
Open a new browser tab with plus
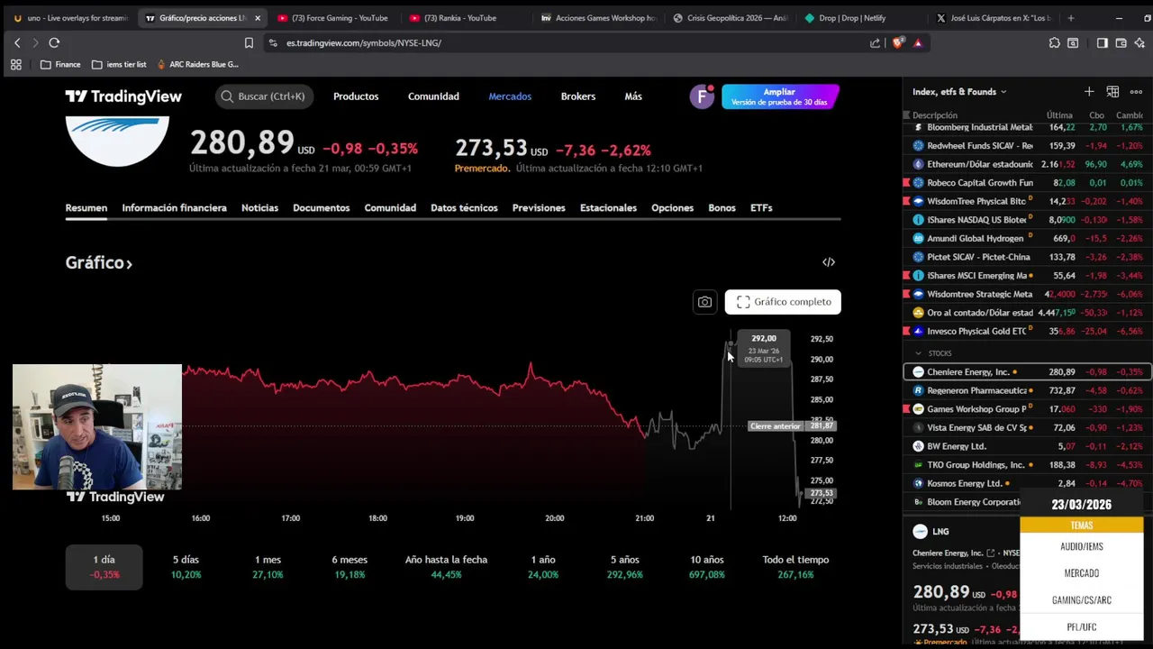coord(1070,18)
